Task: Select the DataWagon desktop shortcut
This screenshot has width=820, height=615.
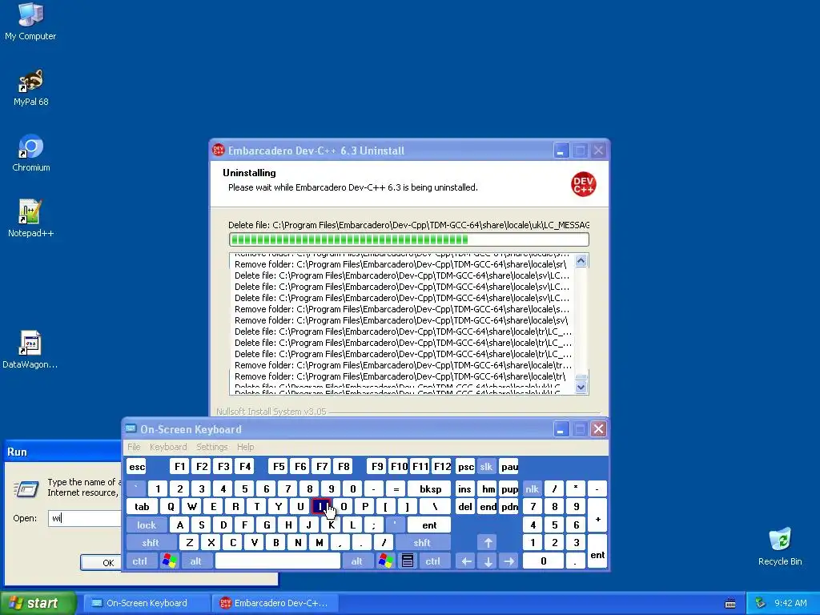Action: (30, 350)
